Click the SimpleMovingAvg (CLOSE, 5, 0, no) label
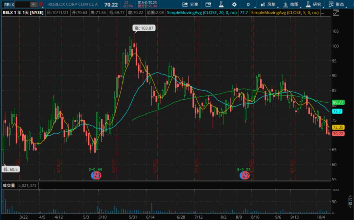 (285, 13)
